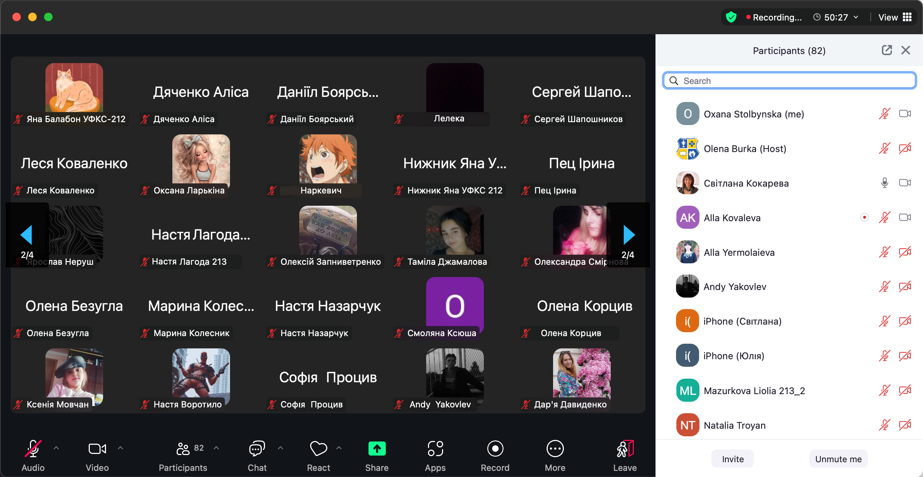Open the View layout menu
The height and width of the screenshot is (477, 923).
click(895, 17)
